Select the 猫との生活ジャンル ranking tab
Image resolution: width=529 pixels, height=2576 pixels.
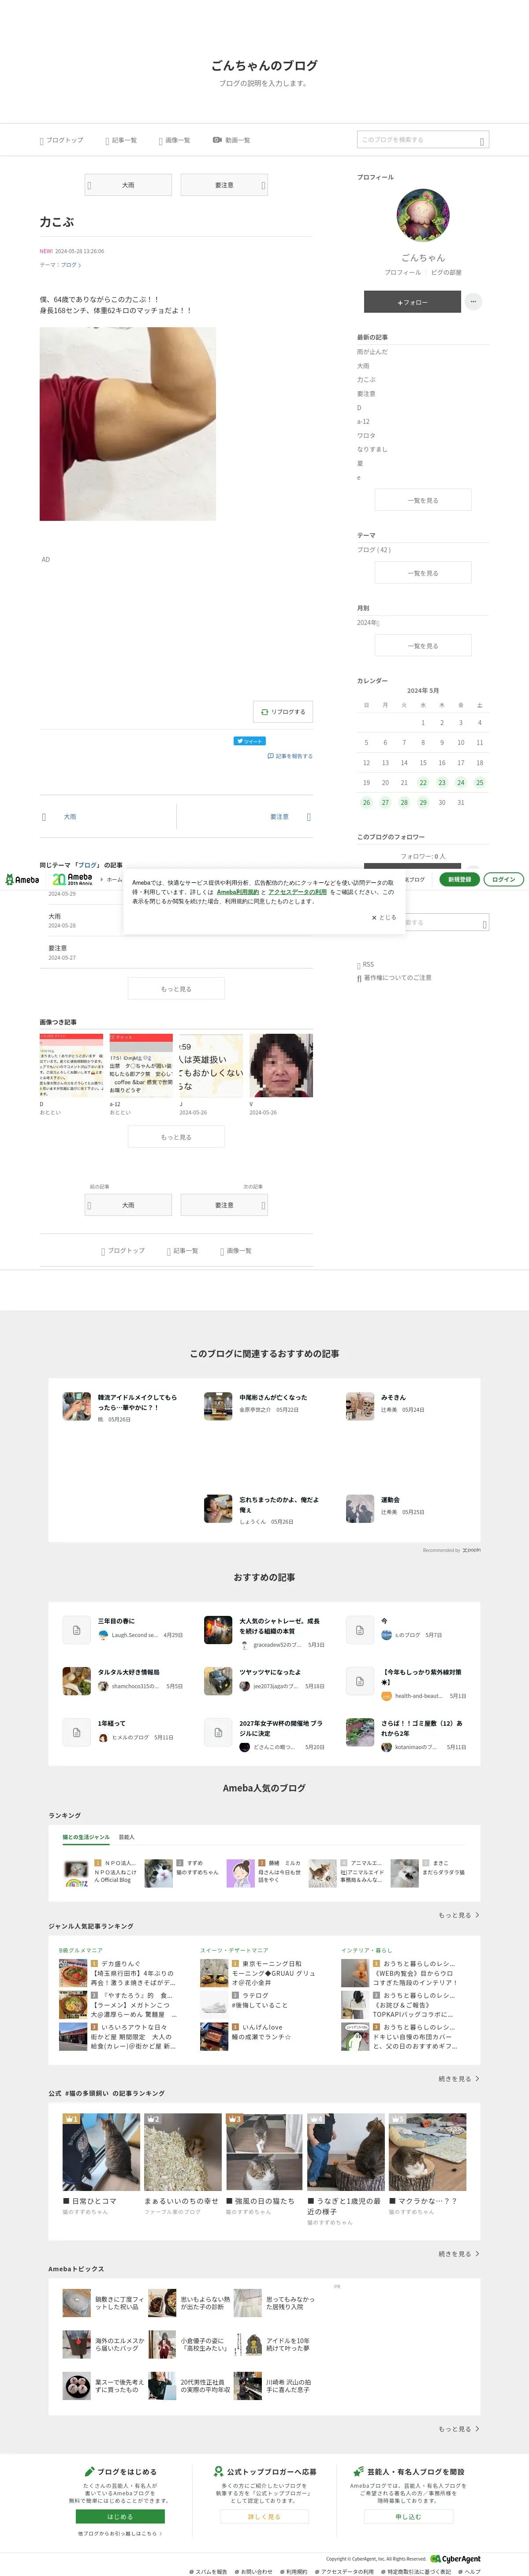(x=86, y=1837)
